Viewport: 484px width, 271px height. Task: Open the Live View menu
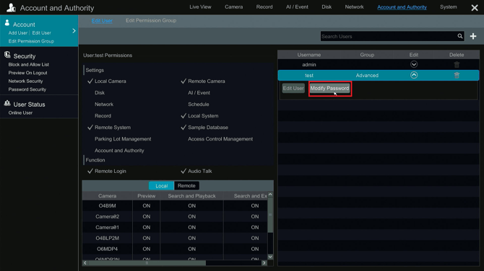point(200,6)
